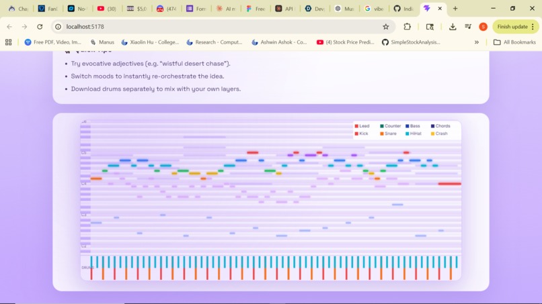Screen dimensions: 542x304
Task: Open Ashwin Ashok - Co... bookmark
Action: 279,42
